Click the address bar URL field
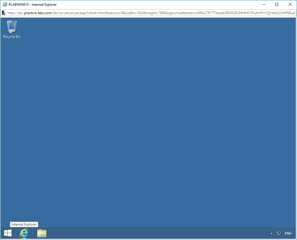The image size is (297, 240). [144, 13]
